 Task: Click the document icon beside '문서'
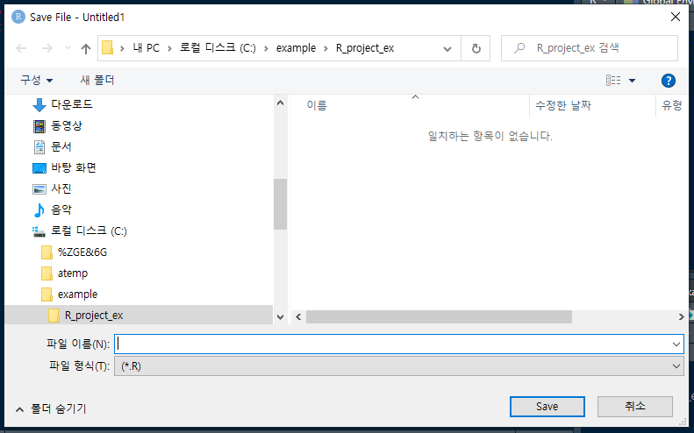[39, 147]
